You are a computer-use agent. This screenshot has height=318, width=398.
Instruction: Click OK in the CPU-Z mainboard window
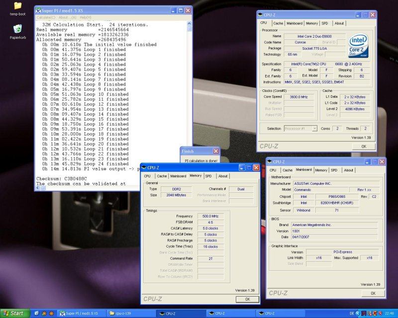tap(373, 293)
